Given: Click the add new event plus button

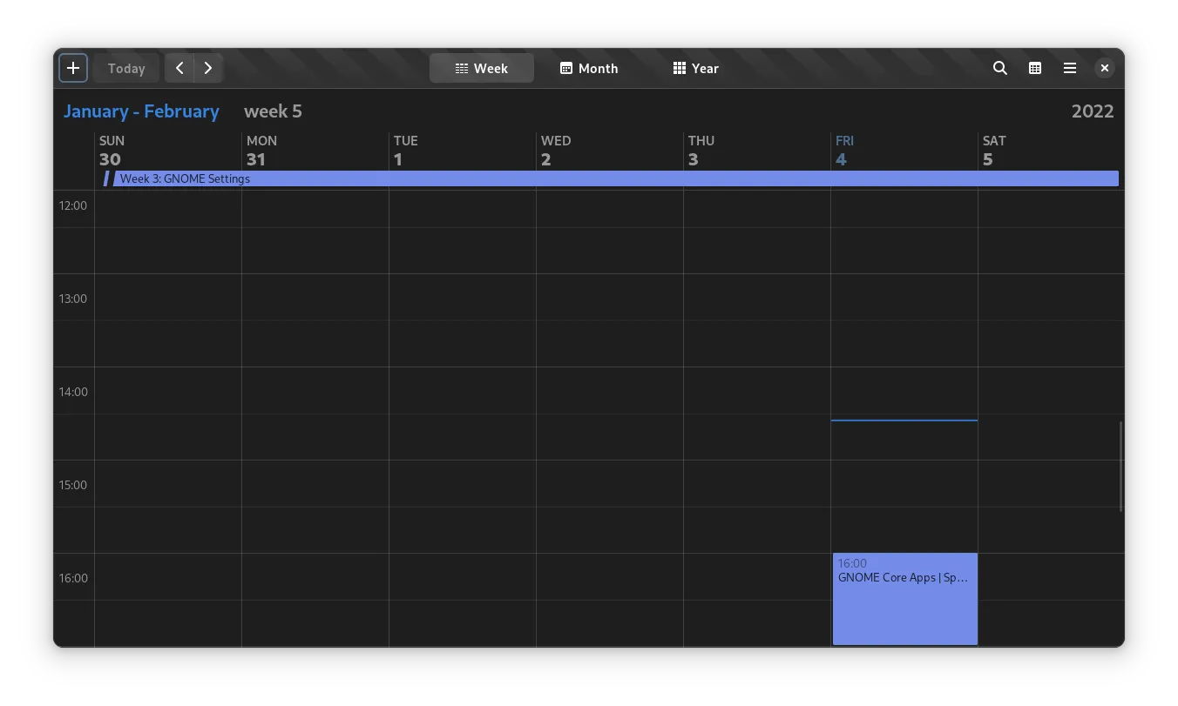Looking at the screenshot, I should coord(73,68).
